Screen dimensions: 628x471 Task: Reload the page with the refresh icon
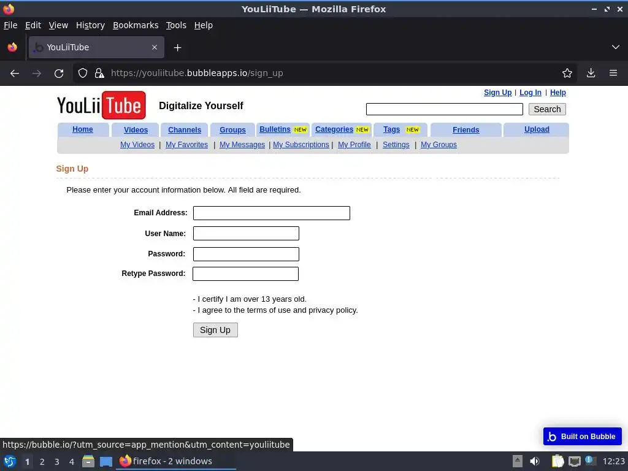coord(59,74)
